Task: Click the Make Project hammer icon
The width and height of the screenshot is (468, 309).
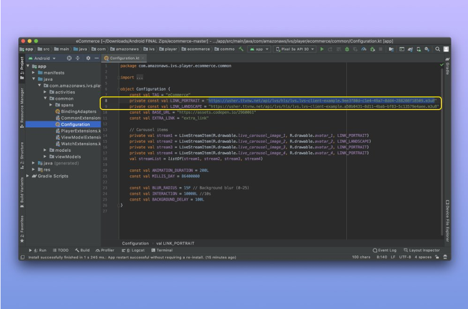Action: (241, 49)
